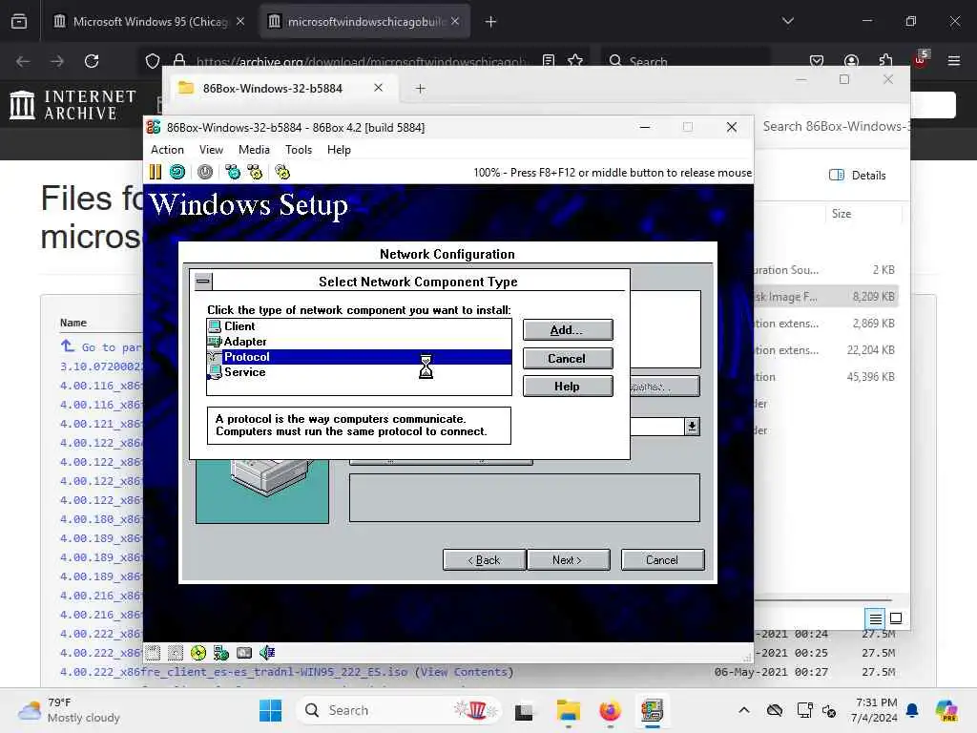Open the Windows Start menu
The width and height of the screenshot is (977, 733).
(270, 710)
